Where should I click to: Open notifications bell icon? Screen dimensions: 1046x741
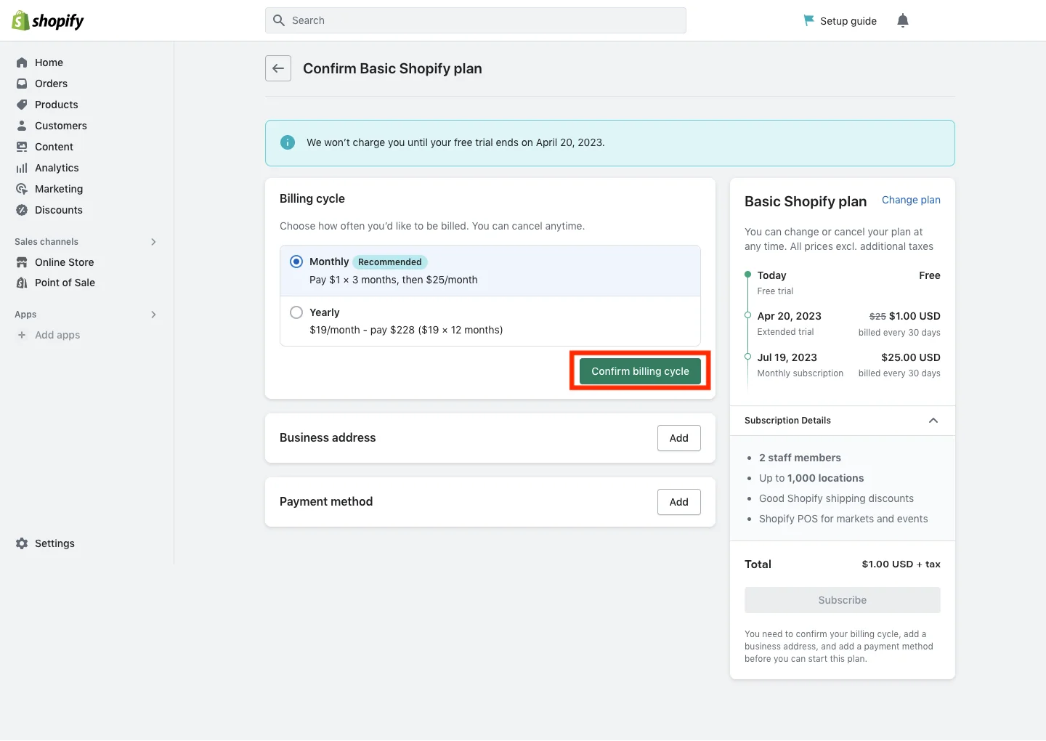click(x=902, y=20)
